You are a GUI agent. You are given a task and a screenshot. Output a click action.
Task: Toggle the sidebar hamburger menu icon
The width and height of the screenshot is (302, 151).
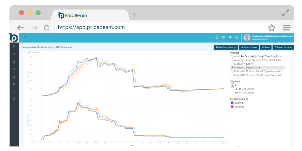click(x=25, y=37)
